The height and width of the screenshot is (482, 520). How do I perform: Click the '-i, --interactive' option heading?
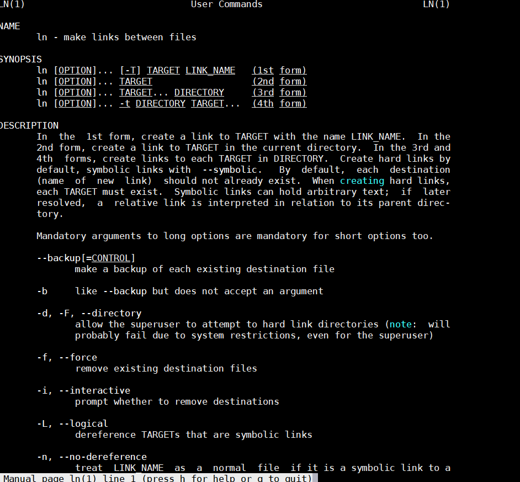[x=83, y=391]
